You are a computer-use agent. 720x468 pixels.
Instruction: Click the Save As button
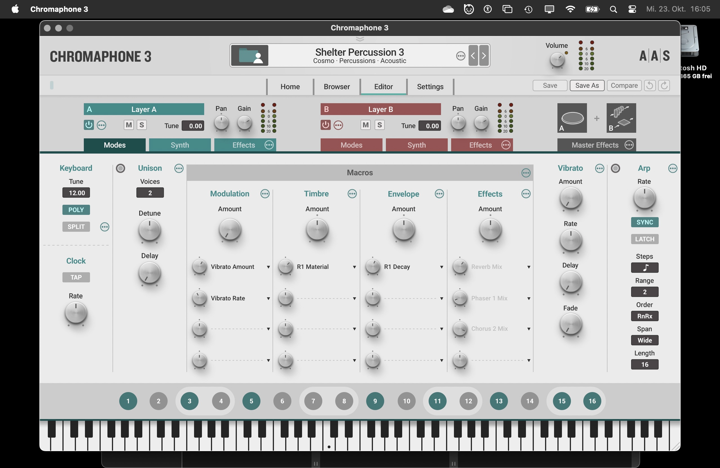(x=587, y=85)
